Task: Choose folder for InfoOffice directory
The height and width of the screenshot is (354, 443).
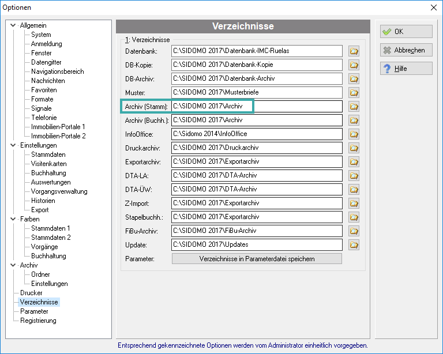Action: 354,134
